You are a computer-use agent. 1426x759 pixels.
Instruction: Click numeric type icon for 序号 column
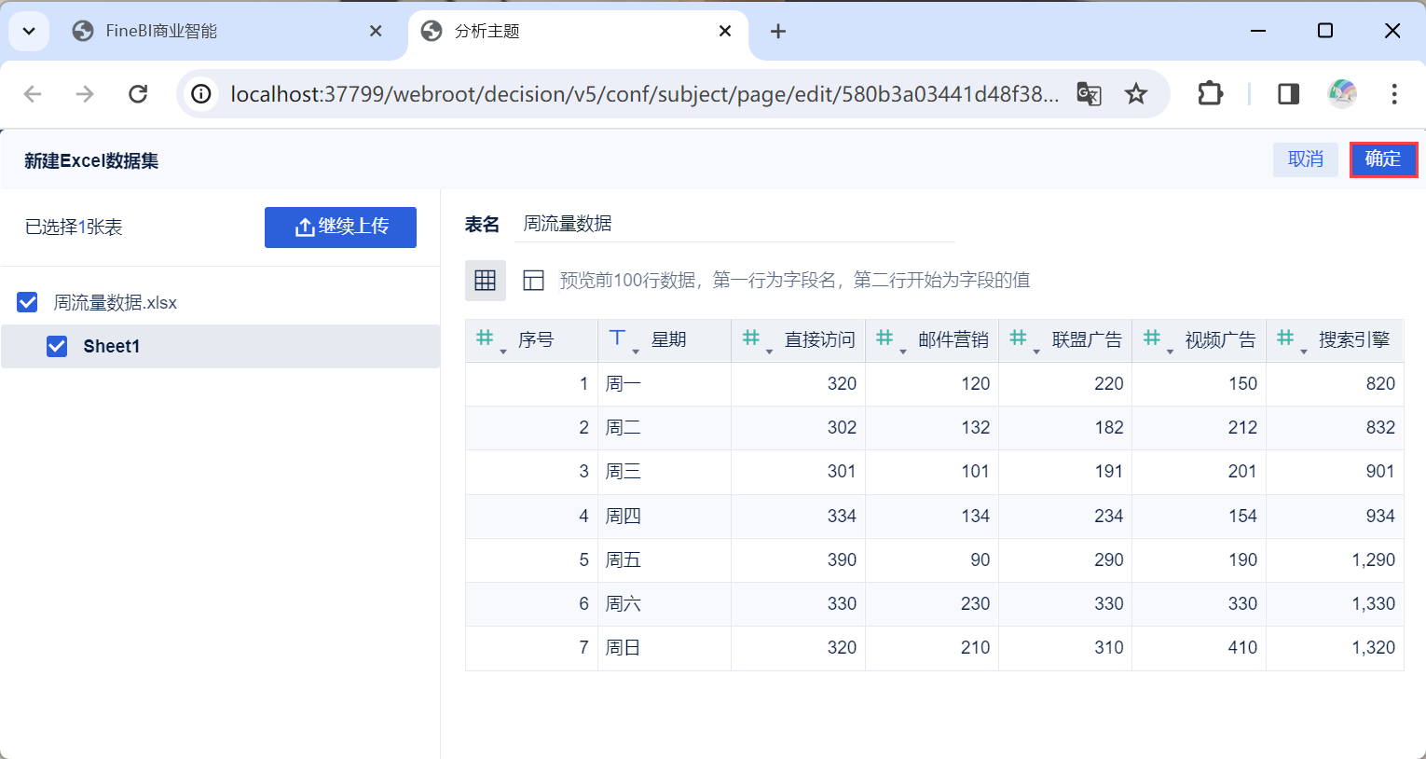click(485, 338)
